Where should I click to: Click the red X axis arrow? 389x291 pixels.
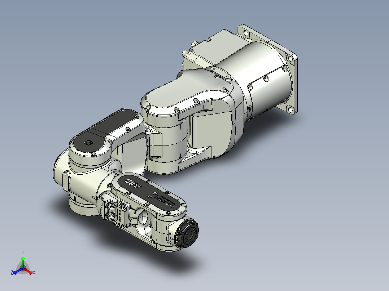(31, 272)
